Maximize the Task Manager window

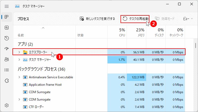coord(179,4)
